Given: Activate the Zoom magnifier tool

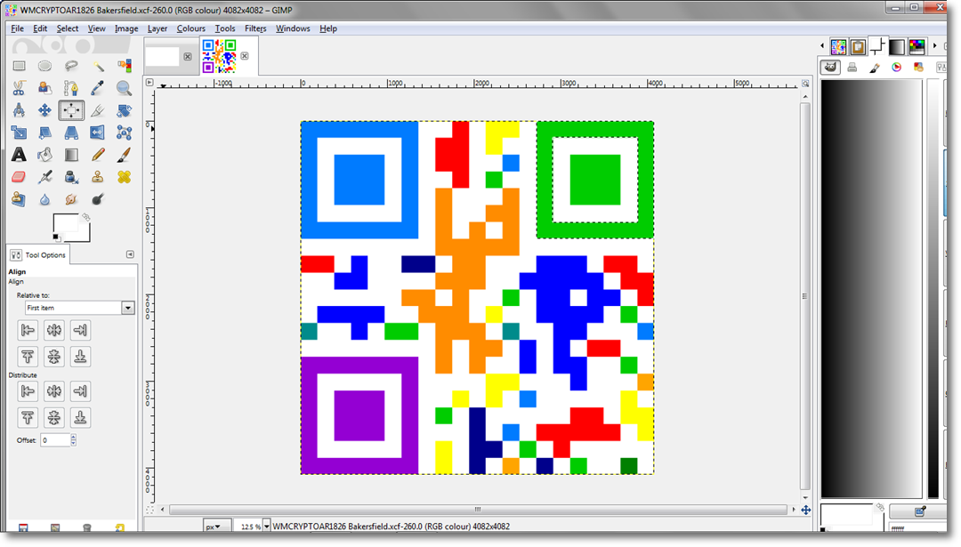Looking at the screenshot, I should click(124, 88).
